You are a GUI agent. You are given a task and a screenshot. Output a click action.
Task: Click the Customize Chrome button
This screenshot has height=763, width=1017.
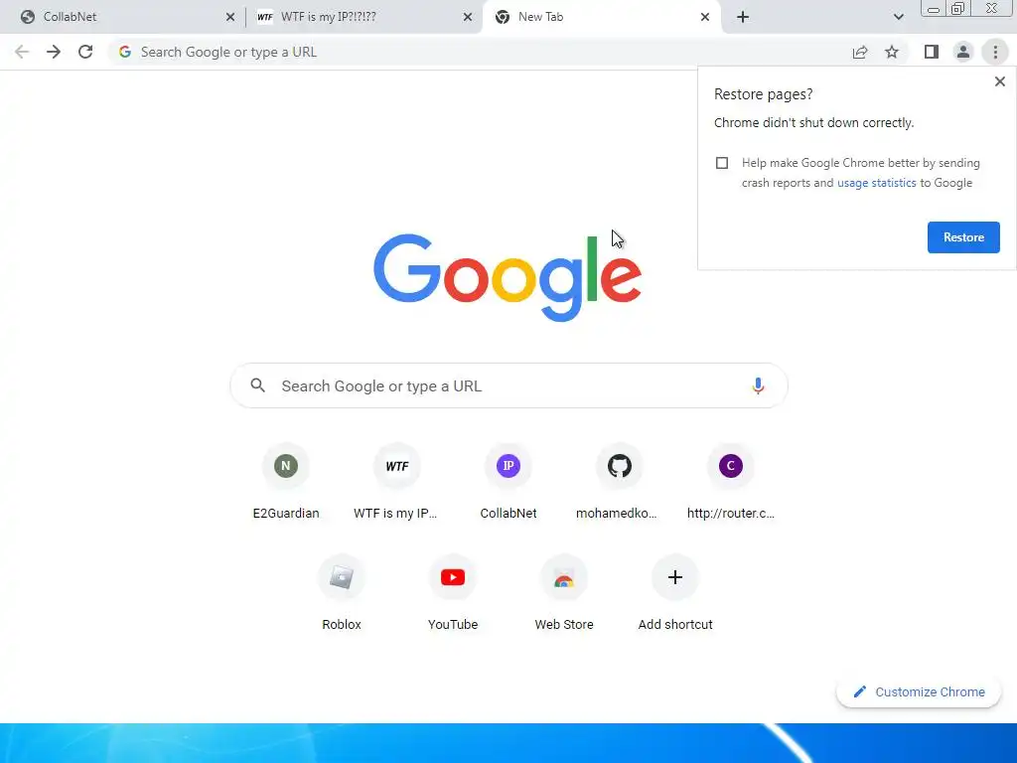(919, 692)
